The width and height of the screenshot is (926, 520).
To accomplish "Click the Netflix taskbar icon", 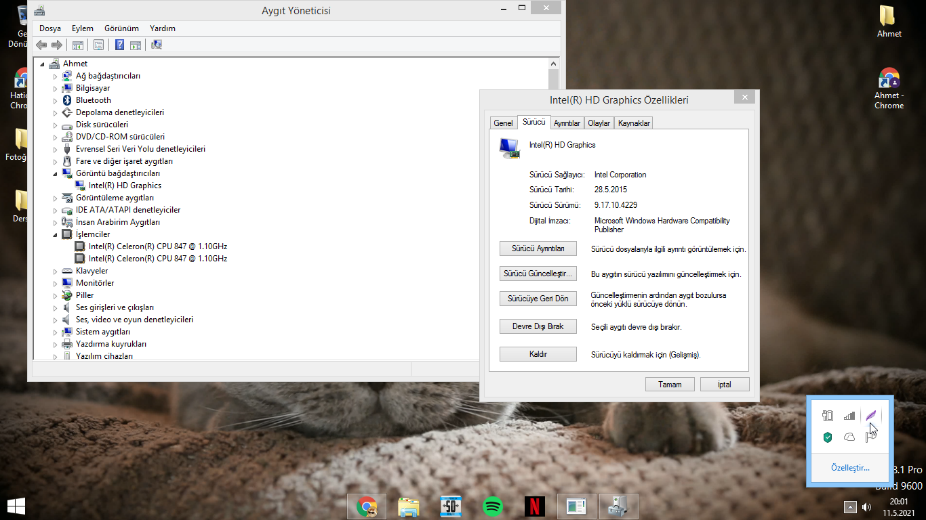I will tap(535, 506).
